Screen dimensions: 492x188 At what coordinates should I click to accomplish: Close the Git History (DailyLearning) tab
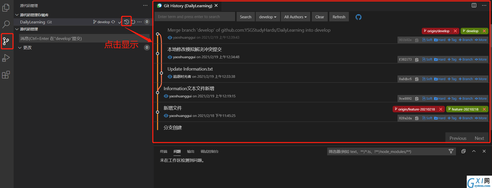coord(216,5)
